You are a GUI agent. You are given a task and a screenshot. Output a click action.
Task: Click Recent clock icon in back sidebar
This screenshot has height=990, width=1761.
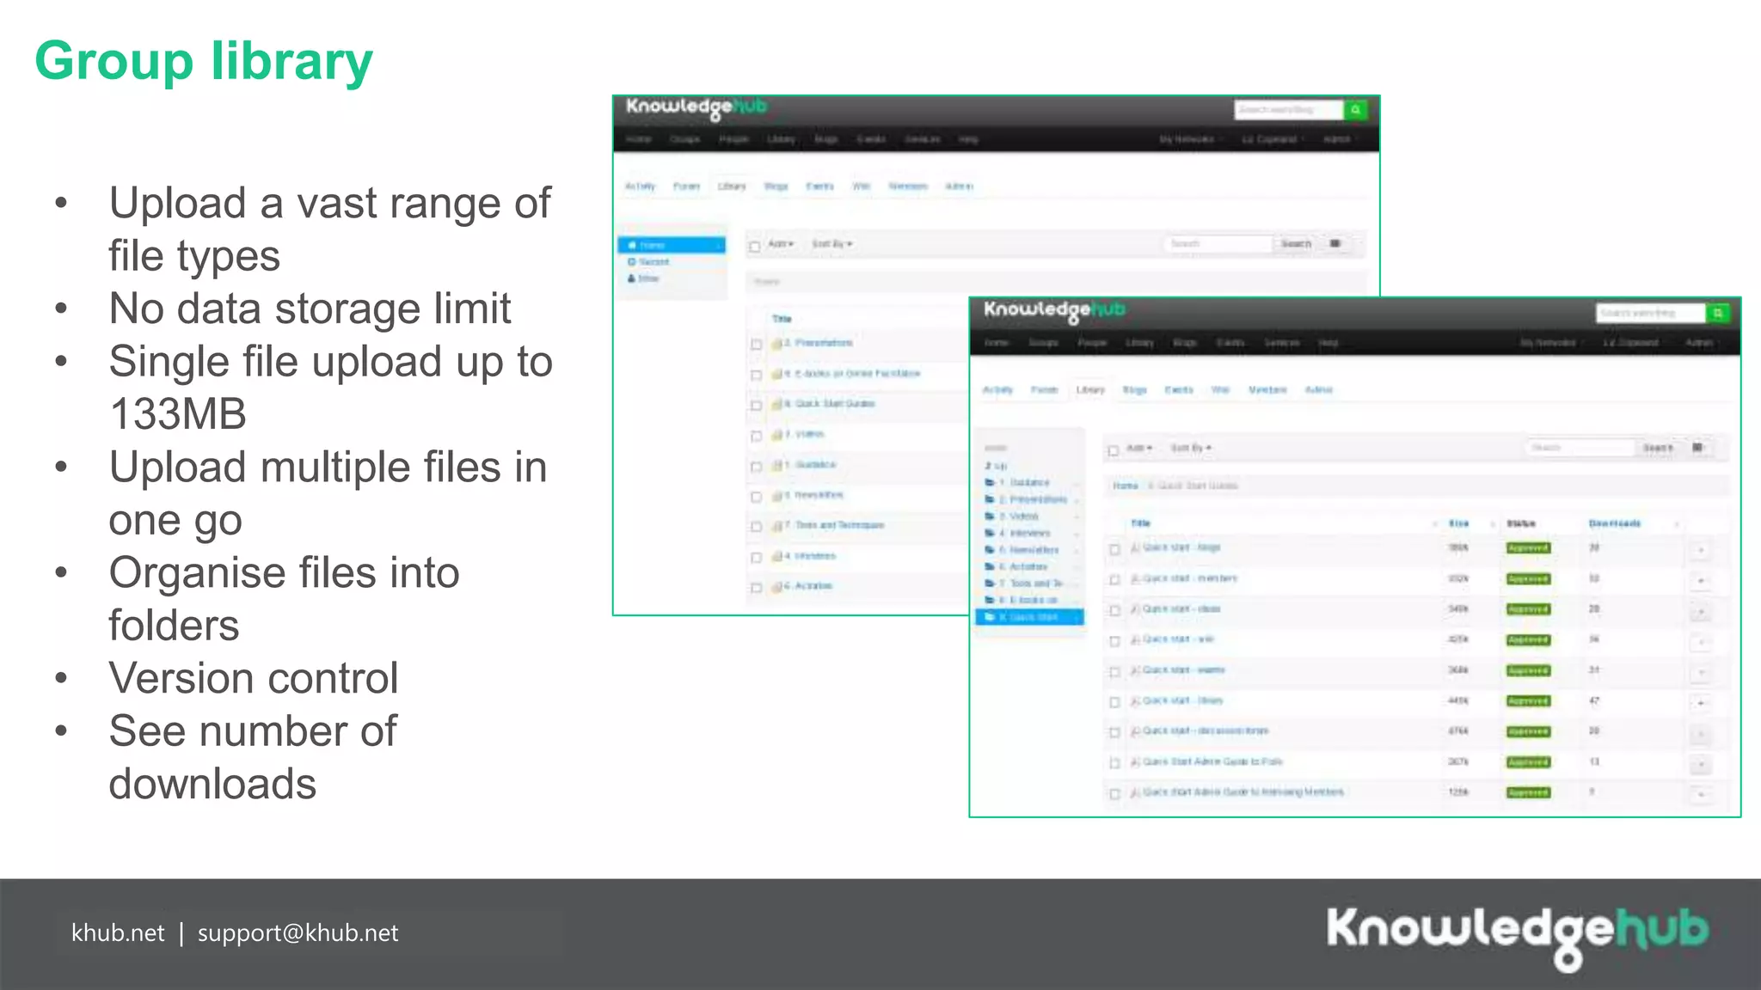pos(632,262)
